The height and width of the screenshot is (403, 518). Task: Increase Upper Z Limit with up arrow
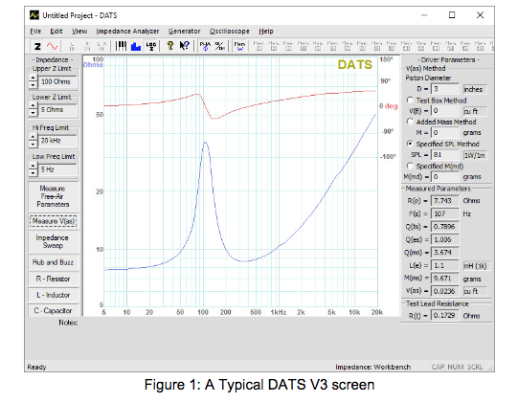33,78
